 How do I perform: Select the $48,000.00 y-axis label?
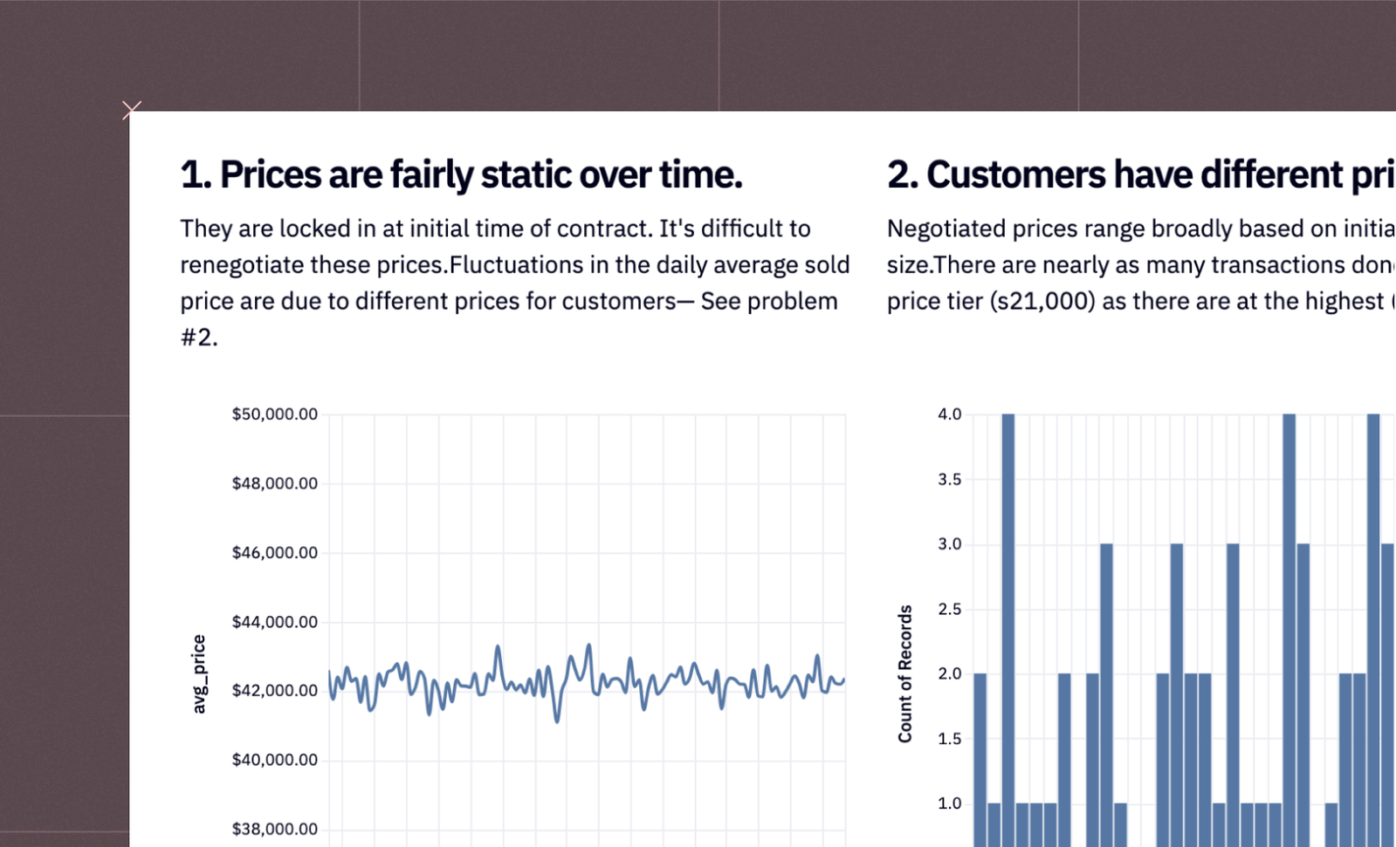[x=274, y=483]
